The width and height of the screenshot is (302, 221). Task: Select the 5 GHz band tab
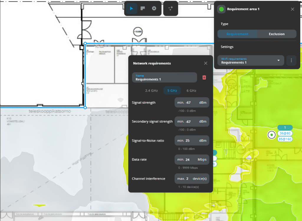[x=172, y=91]
